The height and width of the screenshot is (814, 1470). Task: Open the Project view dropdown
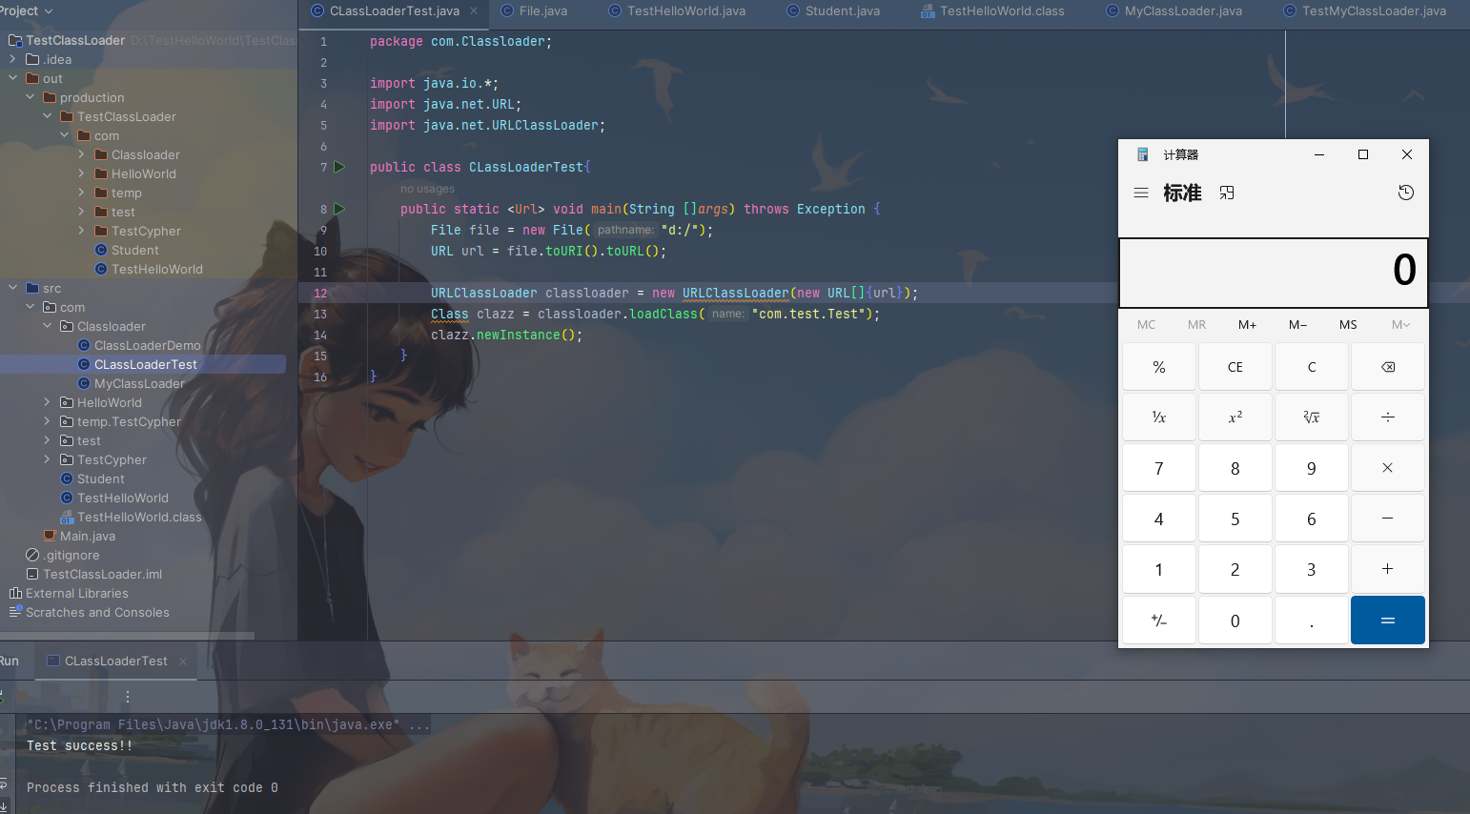point(27,10)
